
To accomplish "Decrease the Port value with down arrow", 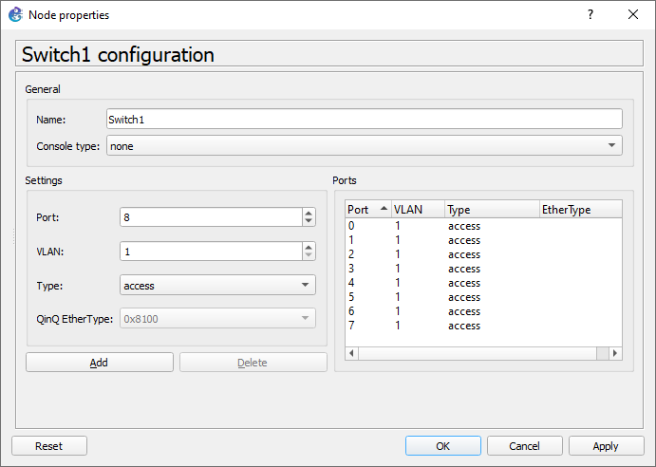I will click(x=309, y=221).
